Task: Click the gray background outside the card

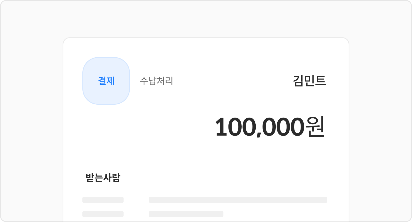Action: tap(32, 106)
